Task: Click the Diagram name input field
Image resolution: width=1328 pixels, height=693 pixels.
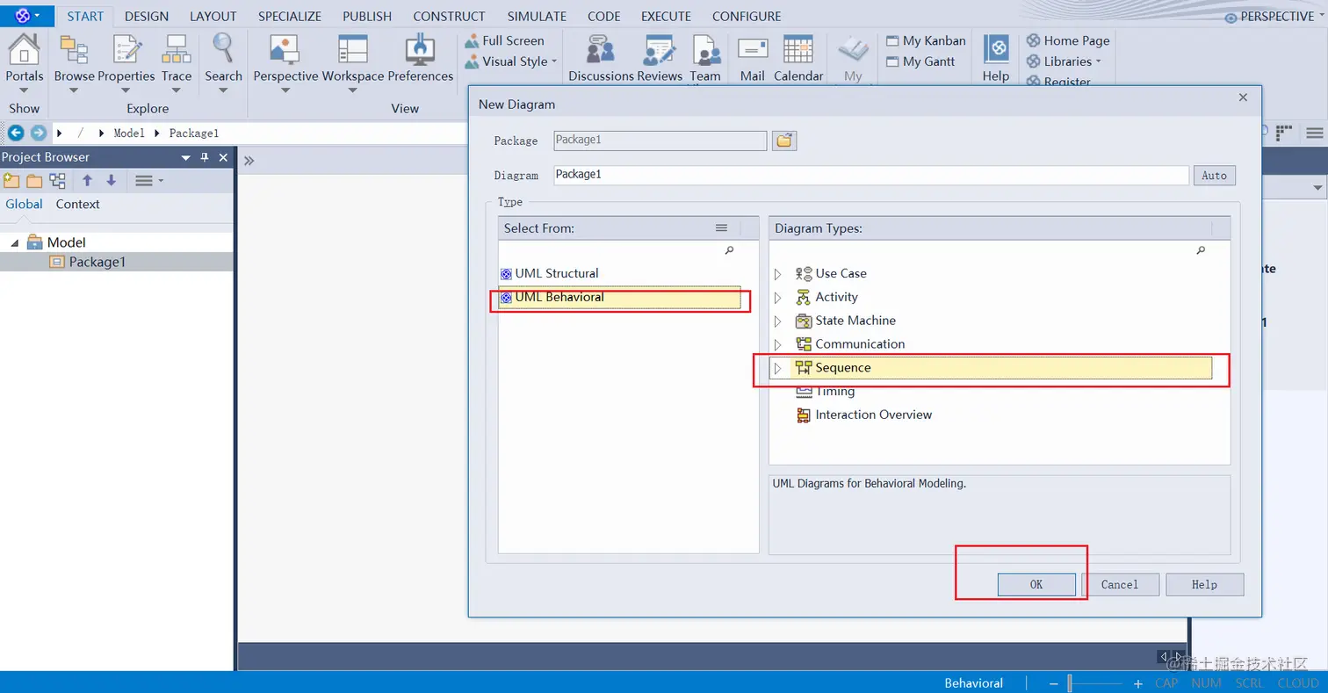Action: point(871,175)
